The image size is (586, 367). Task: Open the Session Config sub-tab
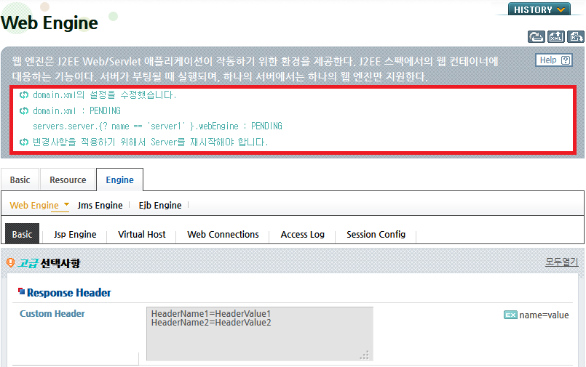pyautogui.click(x=376, y=234)
